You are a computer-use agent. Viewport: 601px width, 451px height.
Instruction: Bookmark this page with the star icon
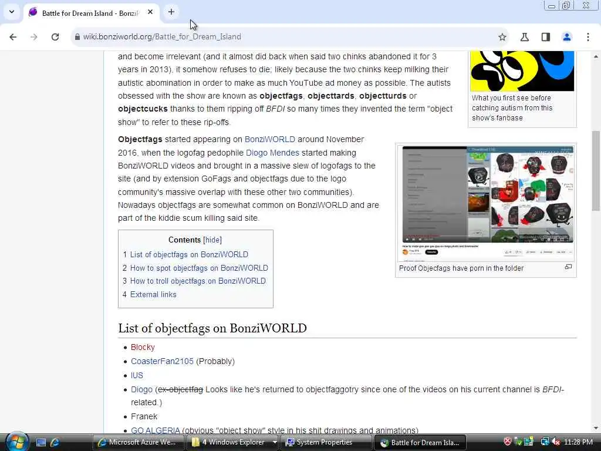click(x=502, y=37)
